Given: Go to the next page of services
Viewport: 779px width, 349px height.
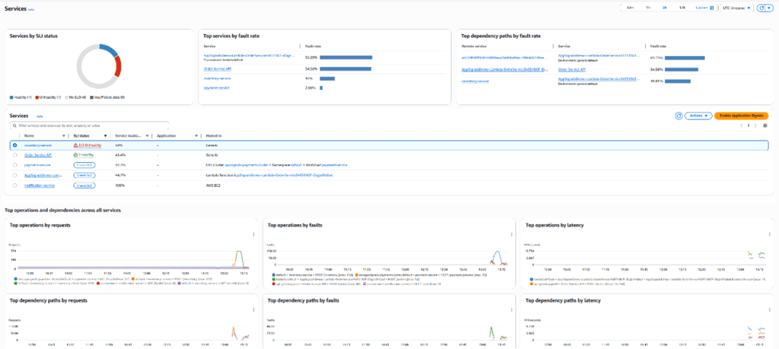Looking at the screenshot, I should click(756, 125).
